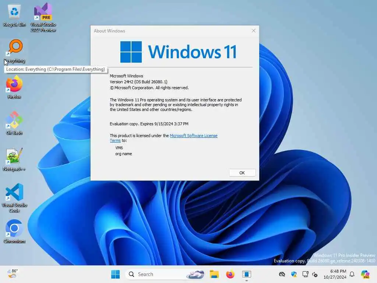Click the 'Microsoft Windows' text line
The image size is (377, 283).
[x=126, y=76]
